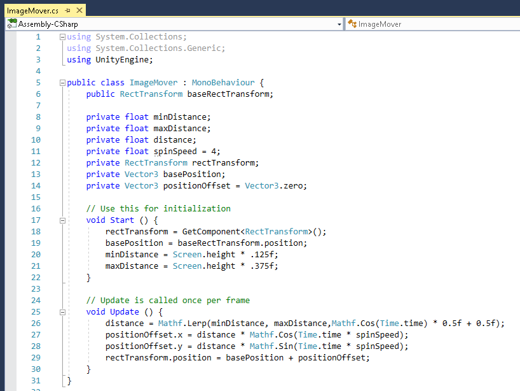
Task: Open the Assembly-CSharp project selector dropdown
Action: coord(339,24)
